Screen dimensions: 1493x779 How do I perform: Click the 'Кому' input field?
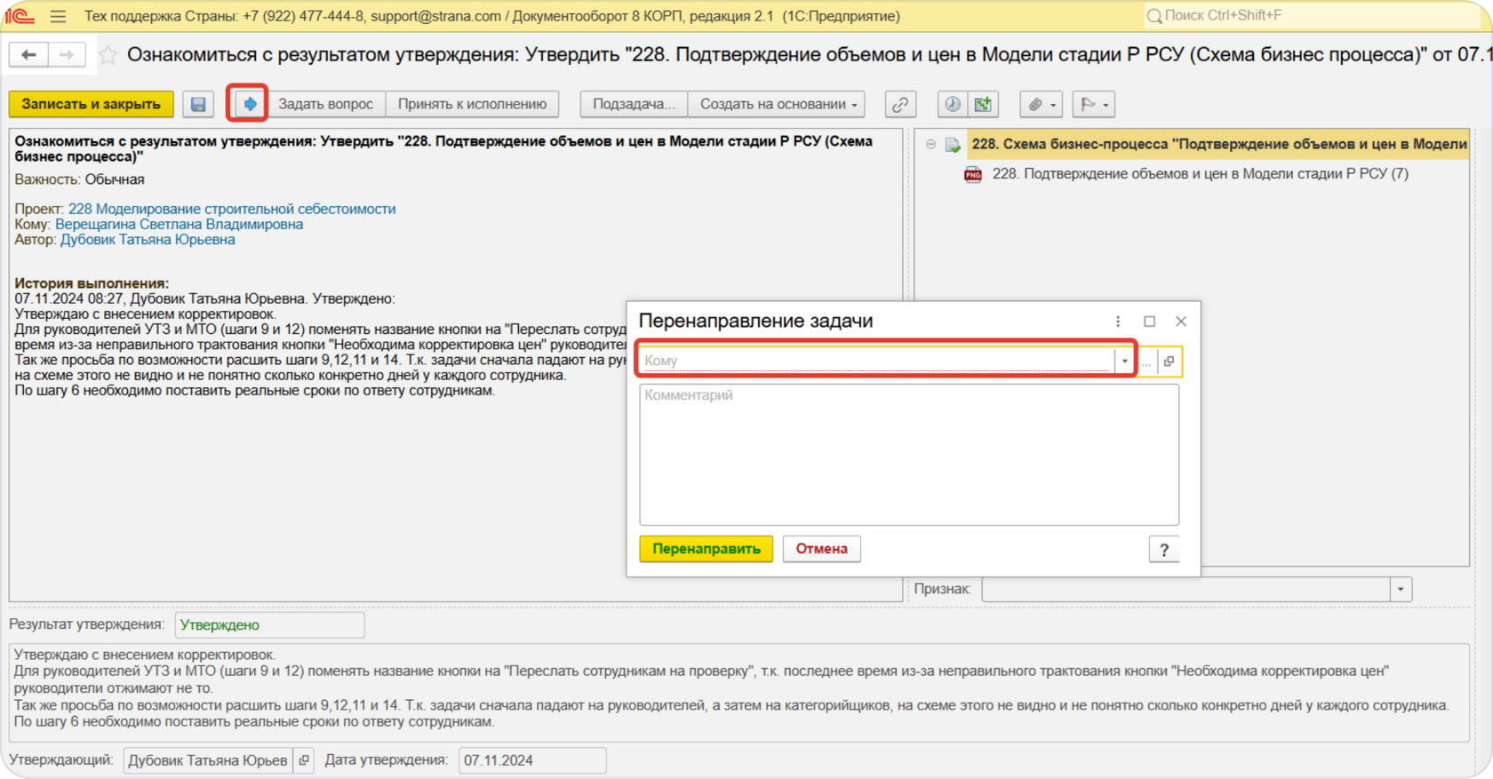[x=876, y=361]
